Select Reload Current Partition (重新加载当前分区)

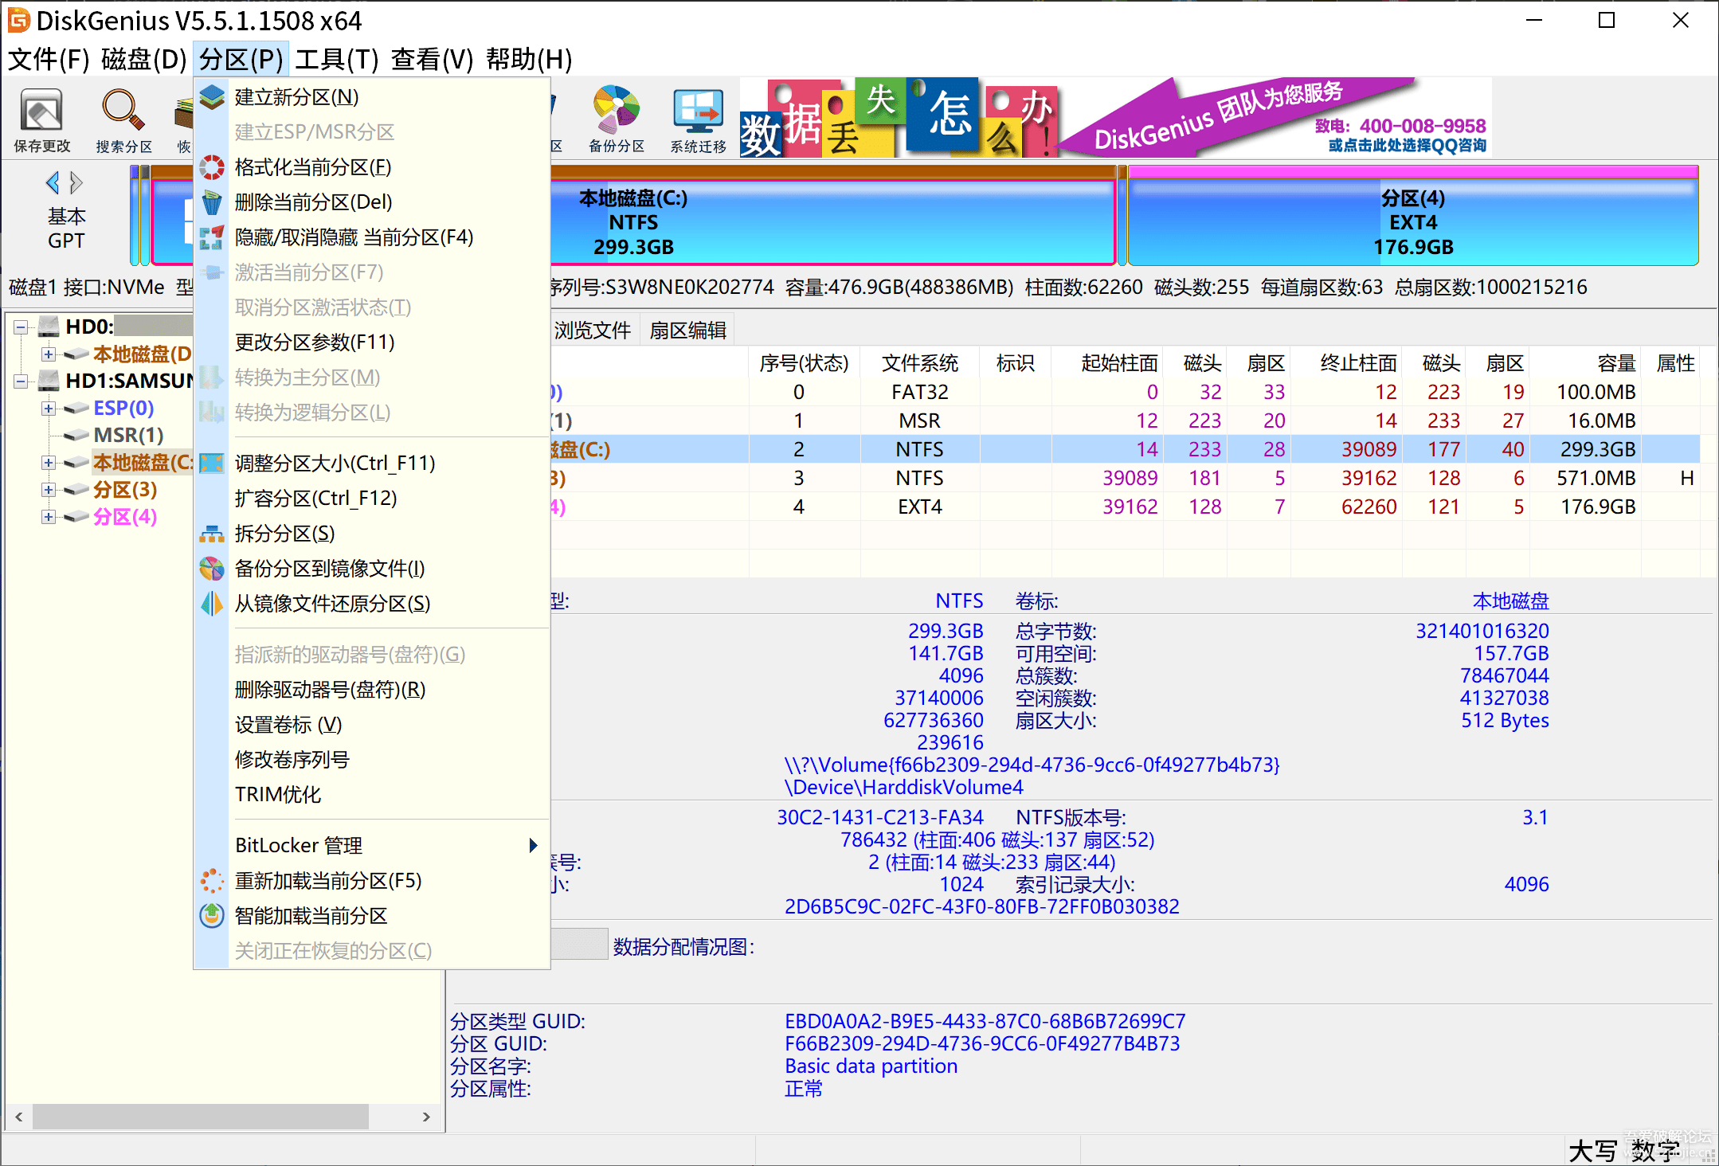pos(327,881)
